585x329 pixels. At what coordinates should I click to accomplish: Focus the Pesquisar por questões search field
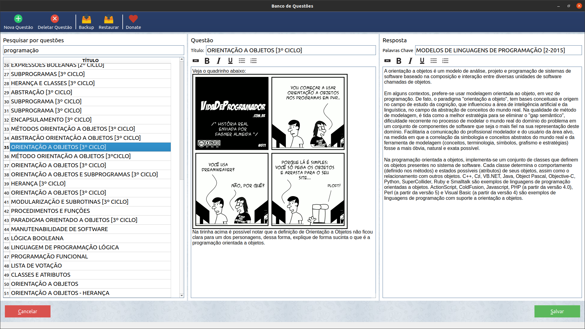[93, 50]
